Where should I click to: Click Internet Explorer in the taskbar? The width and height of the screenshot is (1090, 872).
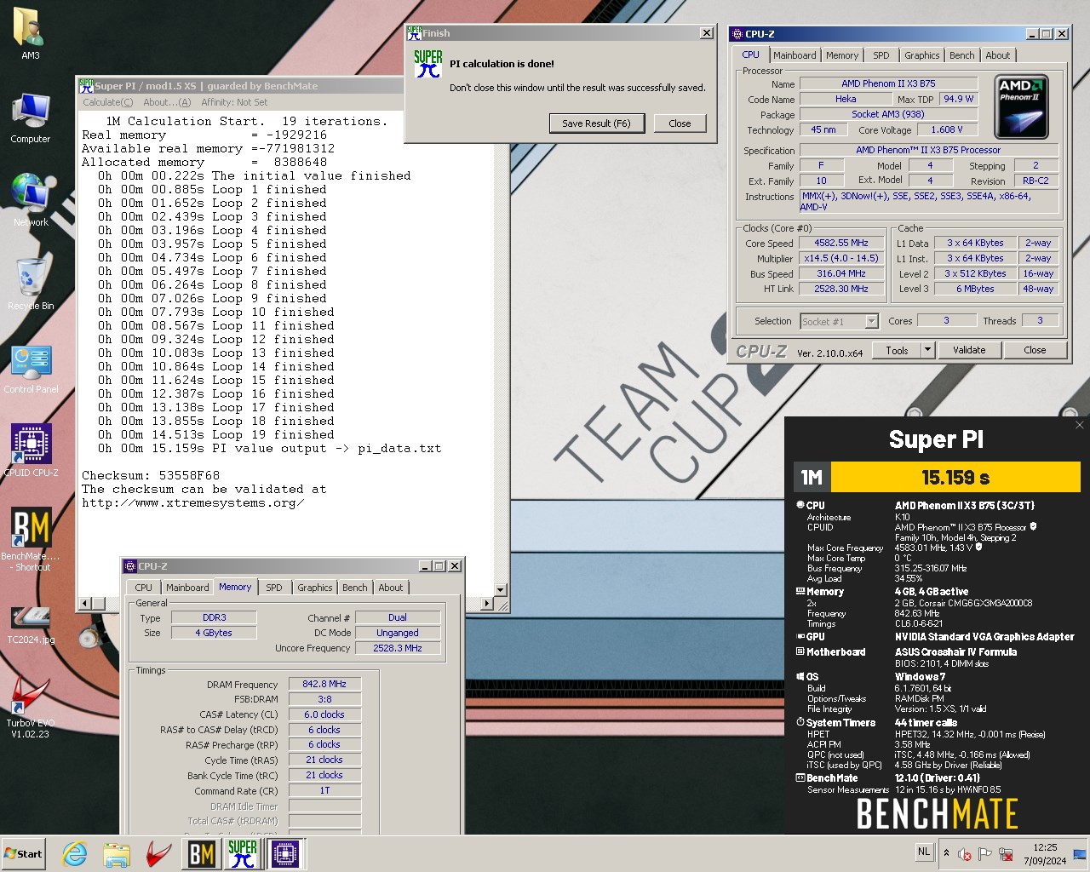(75, 853)
